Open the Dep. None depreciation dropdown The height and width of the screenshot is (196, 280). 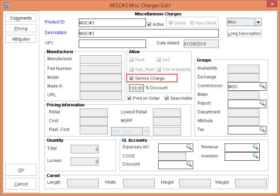146,131
